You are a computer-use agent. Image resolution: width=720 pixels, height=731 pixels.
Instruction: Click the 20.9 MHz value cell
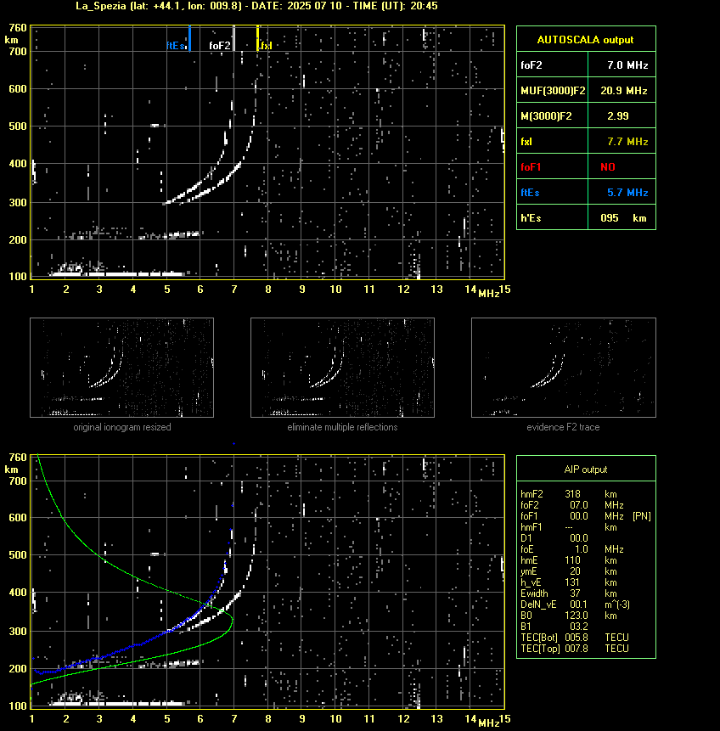(x=622, y=91)
